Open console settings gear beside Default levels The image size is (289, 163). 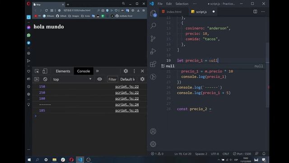pos(142,79)
